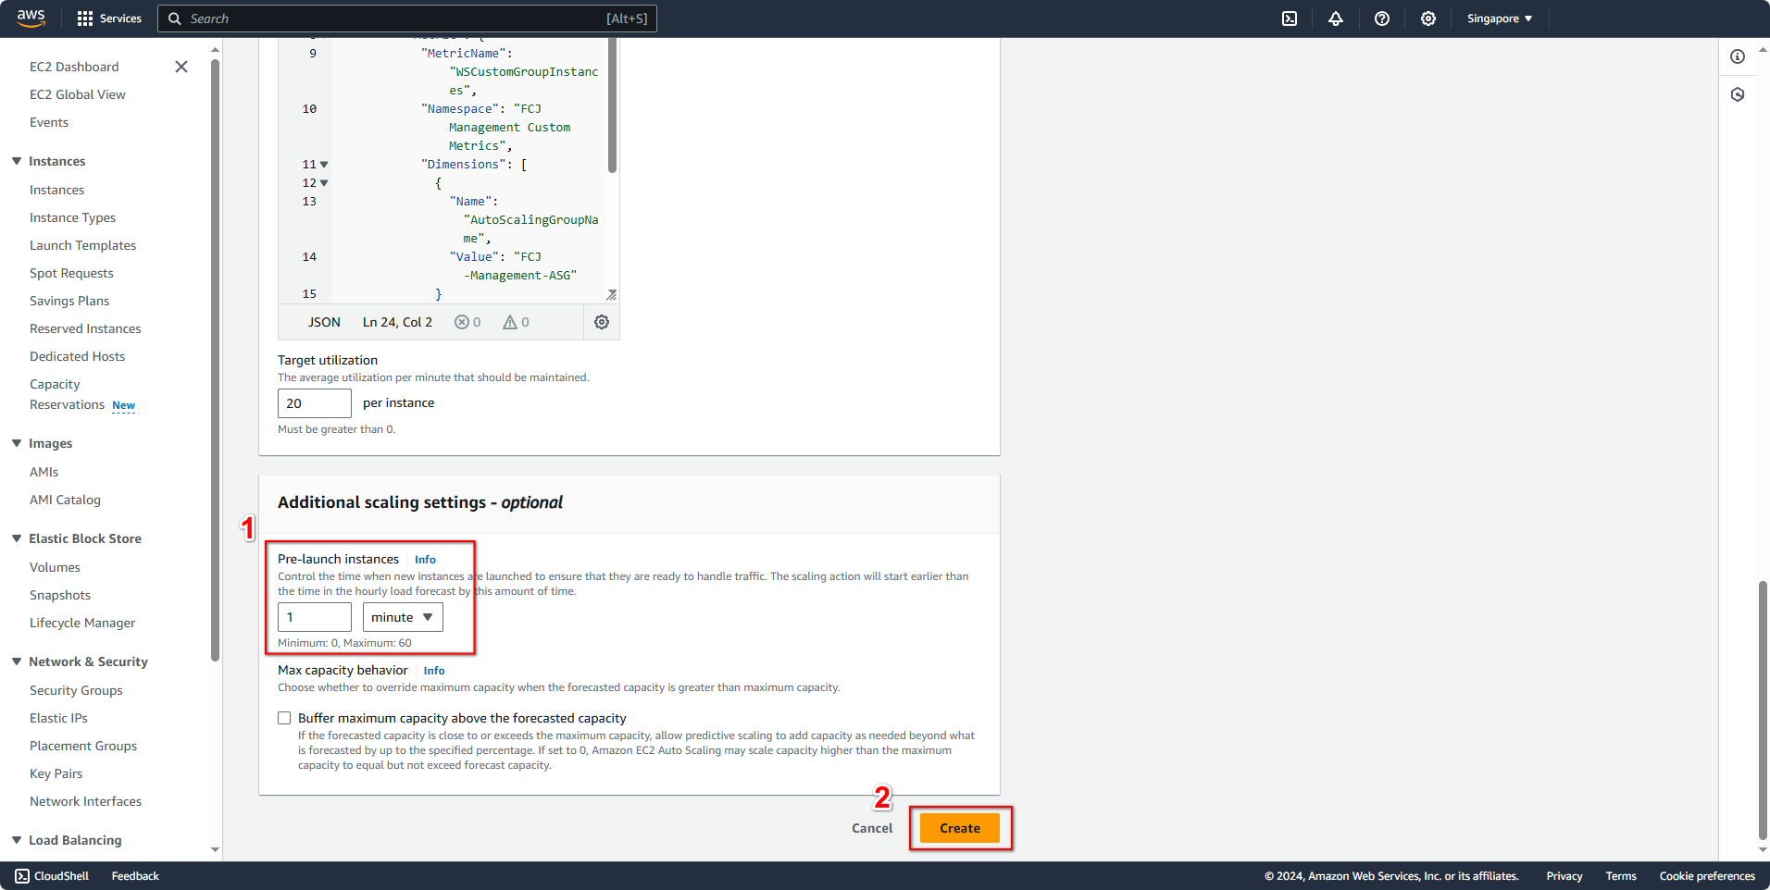Click the Cancel button

pyautogui.click(x=872, y=828)
